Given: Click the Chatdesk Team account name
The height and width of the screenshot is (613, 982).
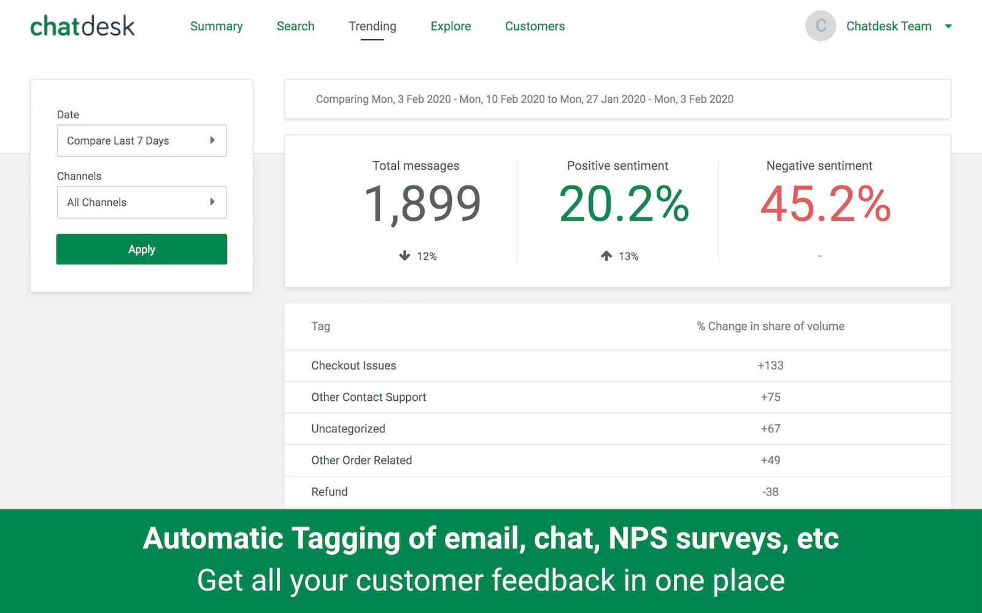Looking at the screenshot, I should coord(888,26).
